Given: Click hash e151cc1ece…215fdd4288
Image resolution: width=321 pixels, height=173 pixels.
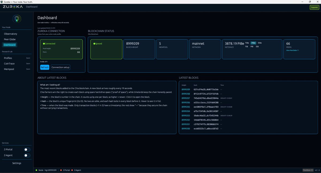Looking at the screenshot, I should point(206,103).
